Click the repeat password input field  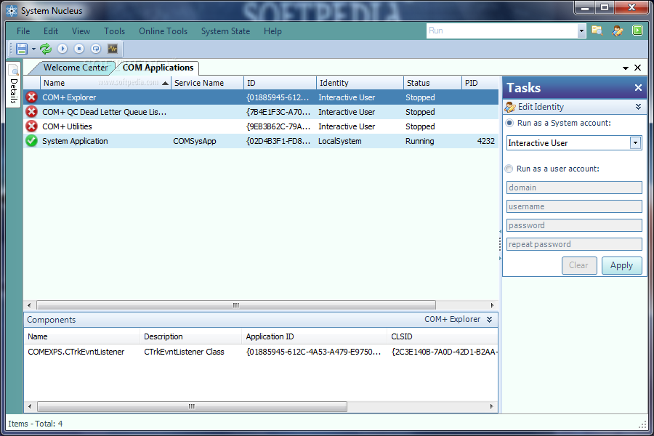[574, 244]
